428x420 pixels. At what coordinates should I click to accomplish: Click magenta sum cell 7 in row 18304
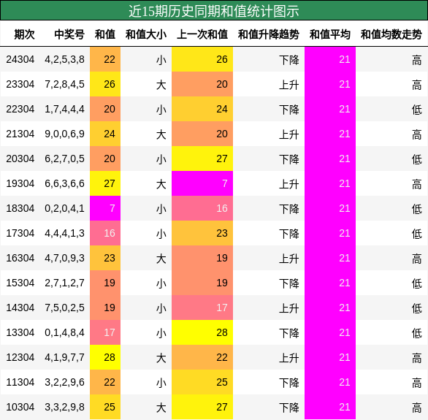click(105, 208)
